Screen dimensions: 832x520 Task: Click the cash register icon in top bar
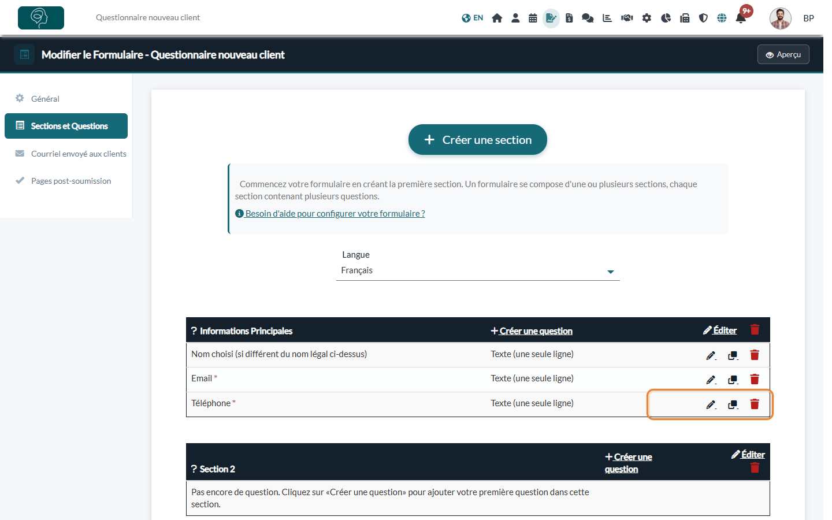point(685,18)
